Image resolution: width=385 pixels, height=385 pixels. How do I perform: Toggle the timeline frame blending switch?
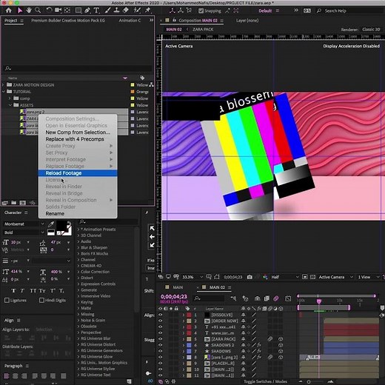pyautogui.click(x=267, y=298)
